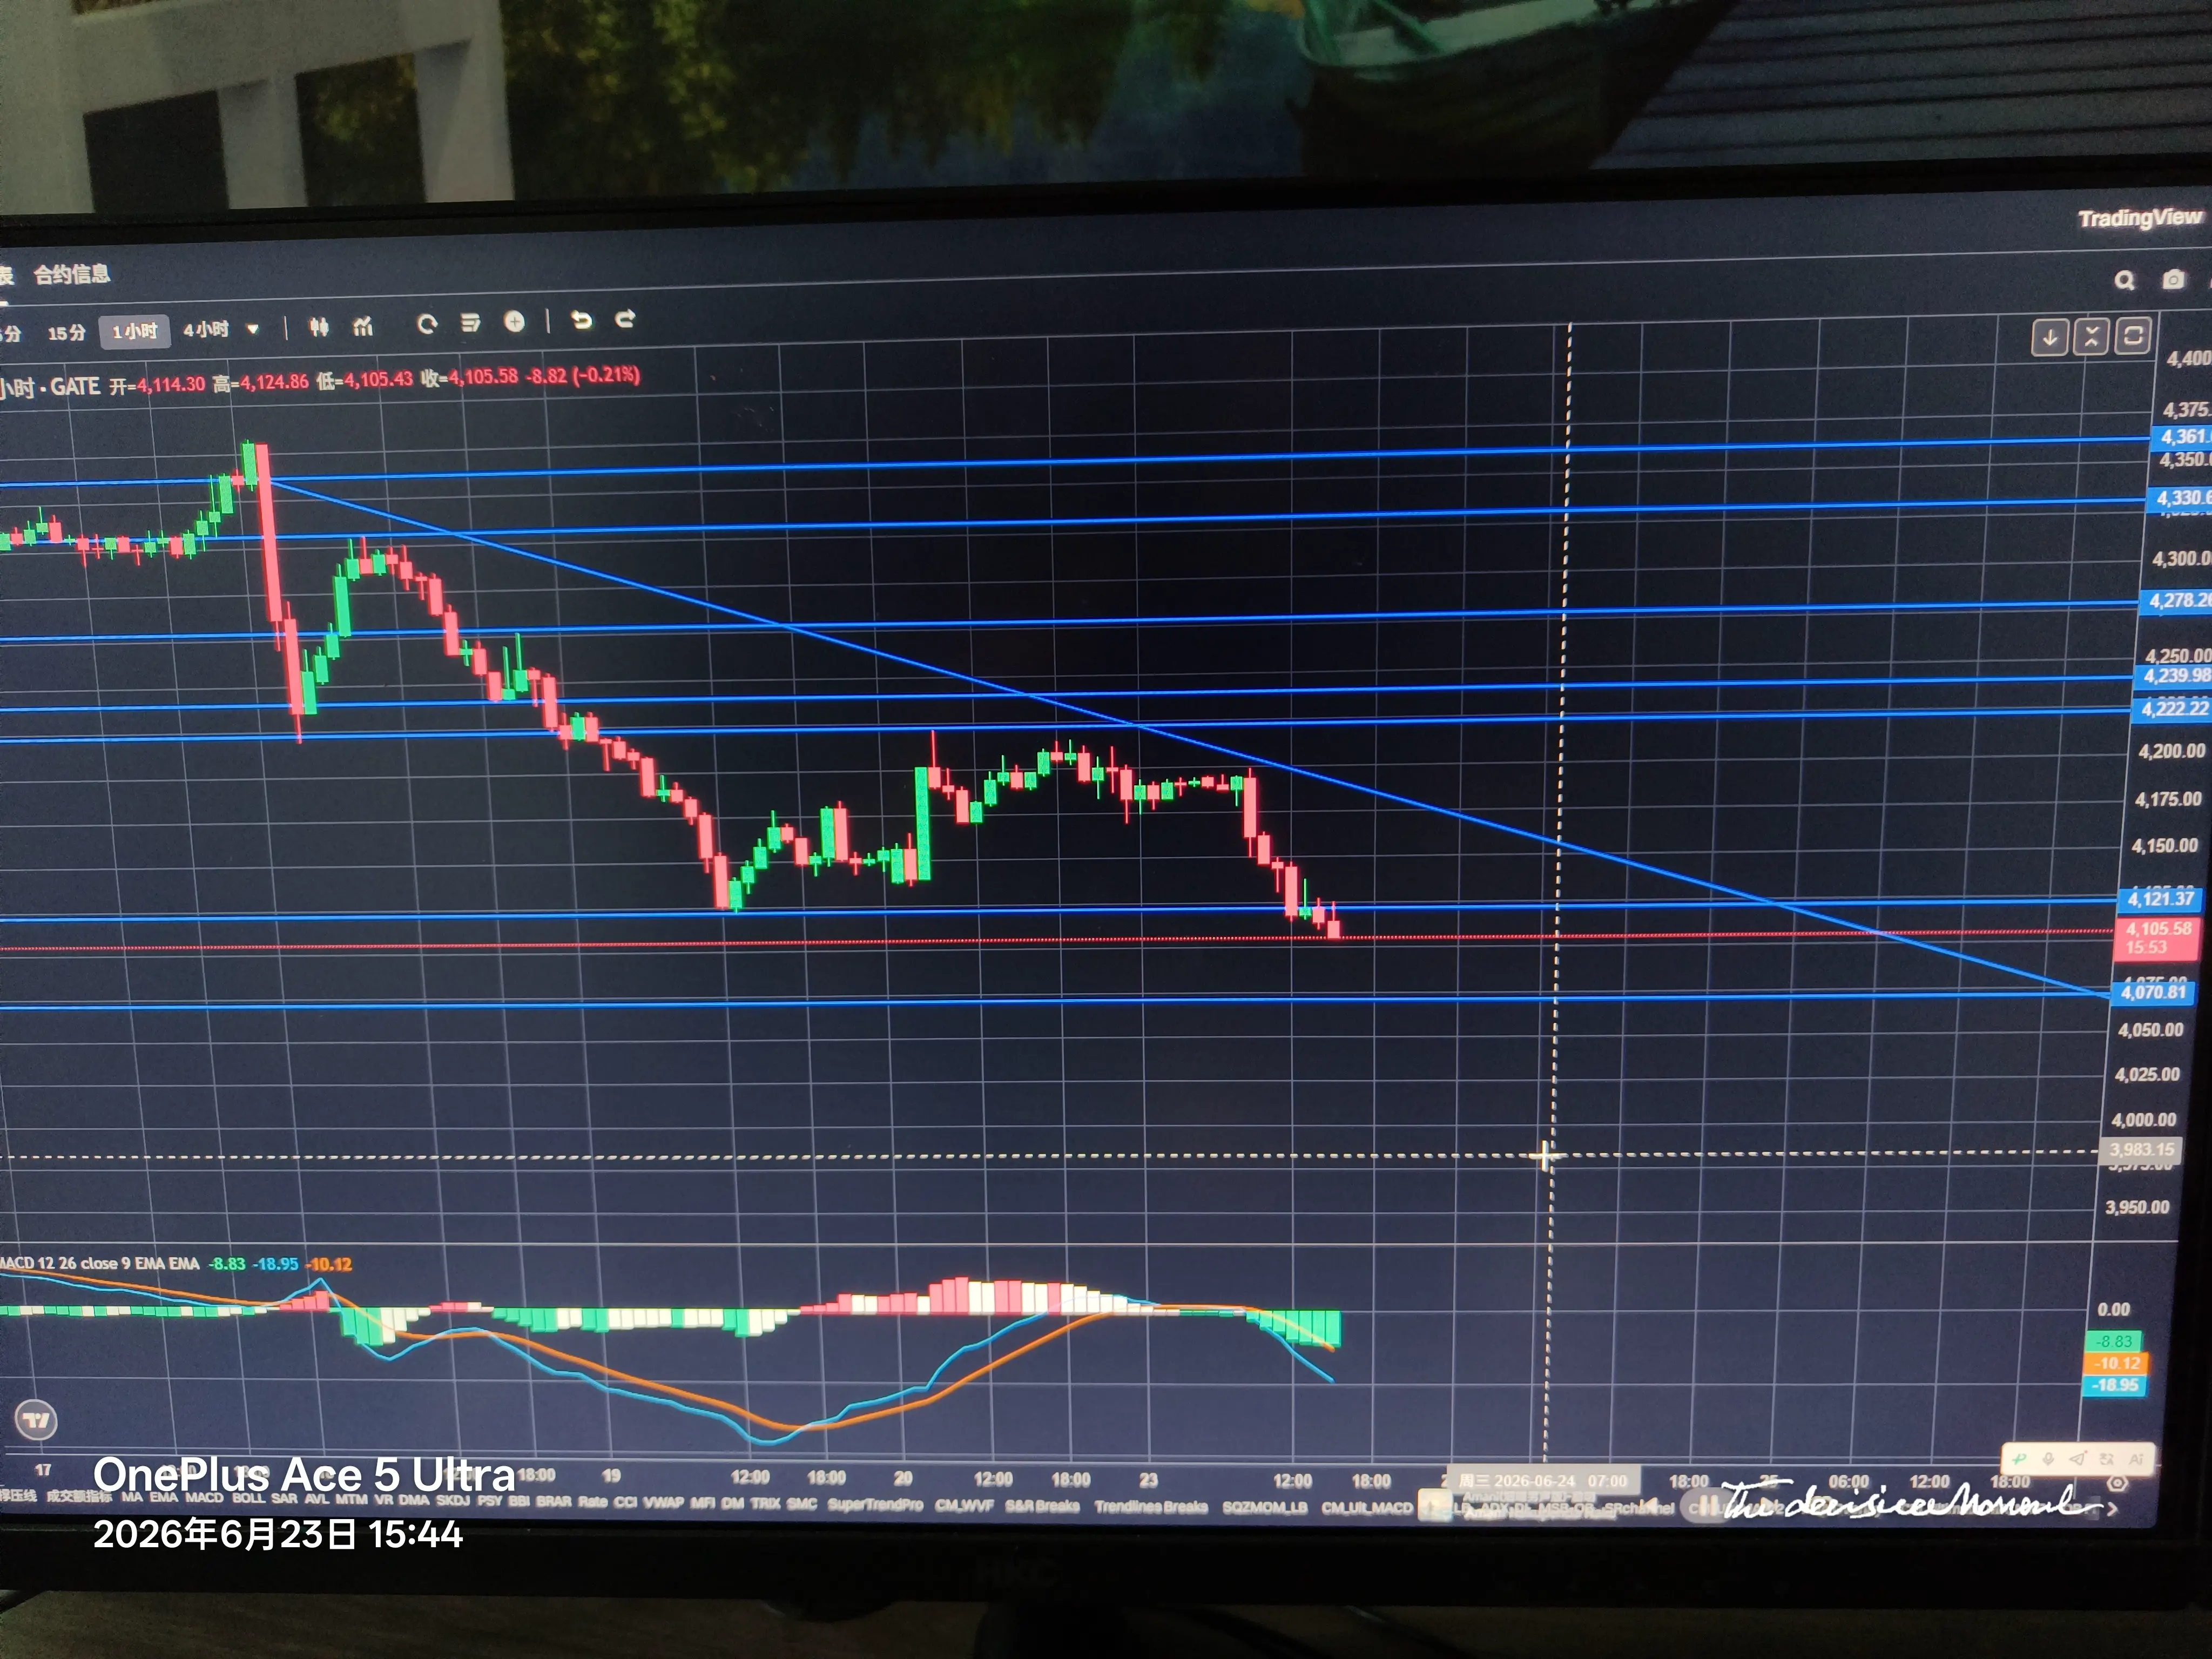Click the microphone icon in floating bar

click(2048, 1459)
